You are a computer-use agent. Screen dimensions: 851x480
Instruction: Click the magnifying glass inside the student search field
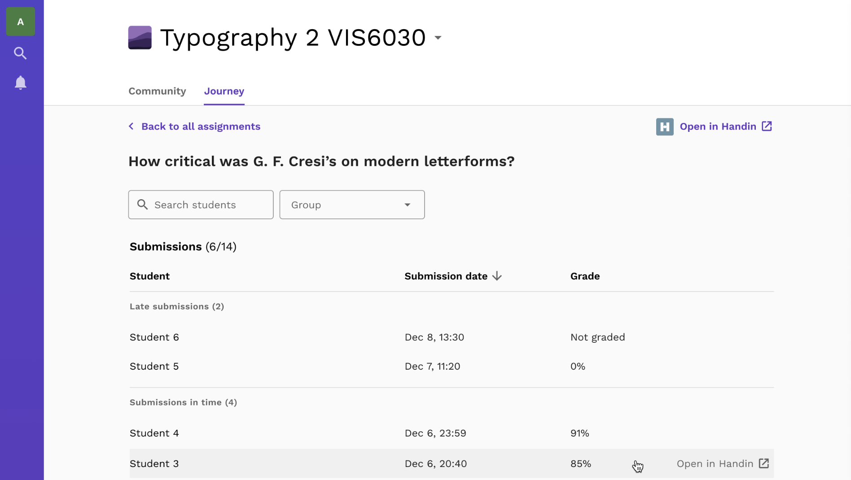click(x=143, y=205)
